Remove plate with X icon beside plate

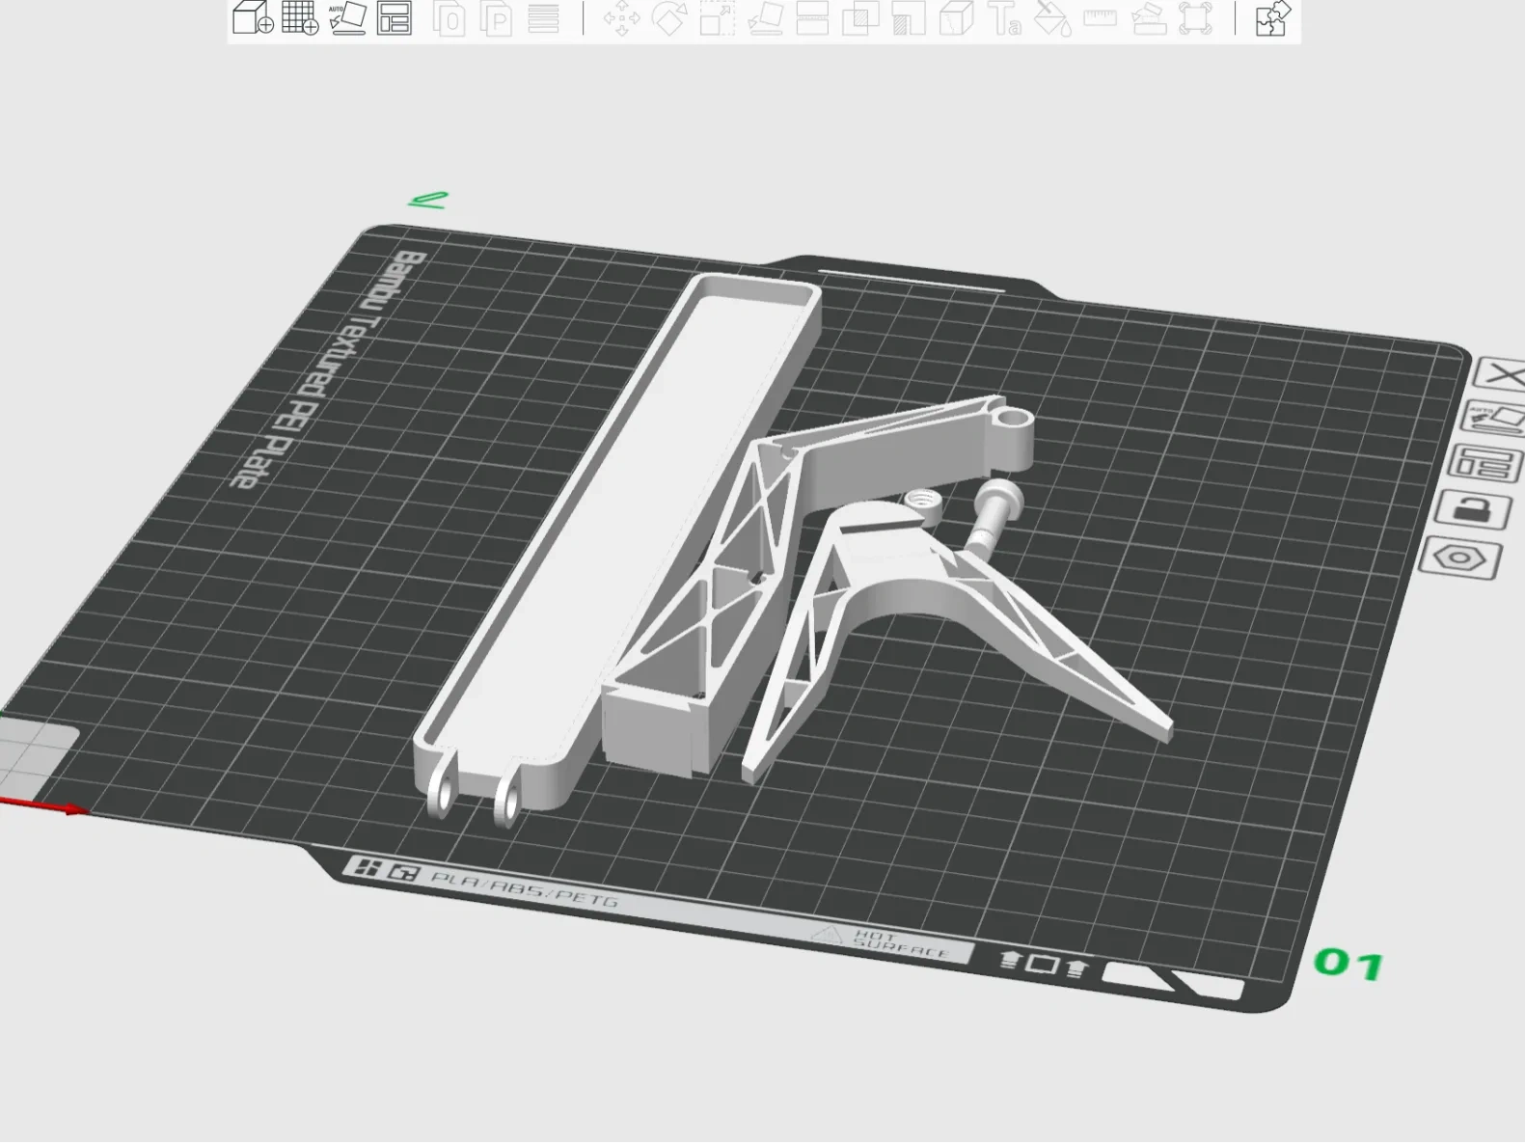click(x=1501, y=374)
